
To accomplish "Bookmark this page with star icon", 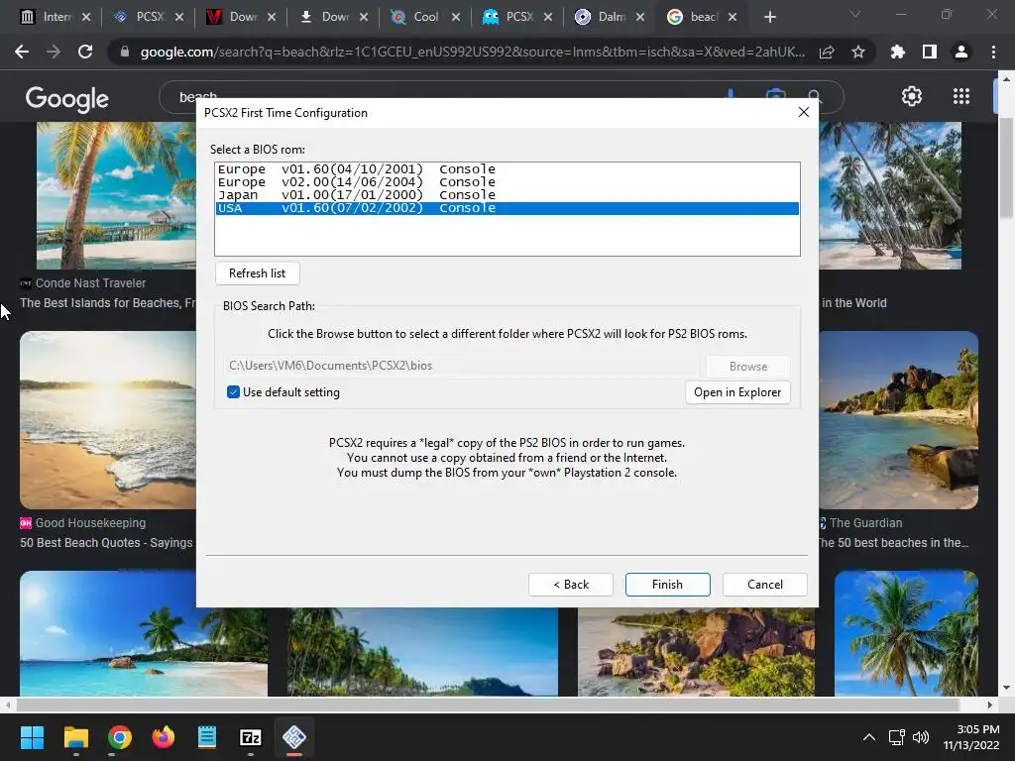I will 858,52.
